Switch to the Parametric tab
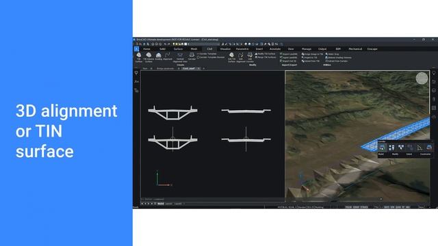The width and height of the screenshot is (438, 246). (x=242, y=49)
